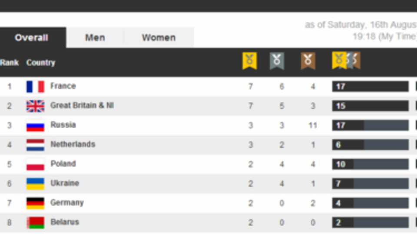Click the Germany flag icon

pos(35,203)
